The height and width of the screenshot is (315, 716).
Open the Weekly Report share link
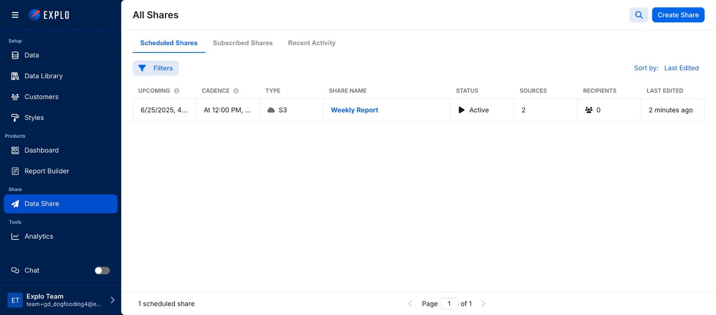354,110
